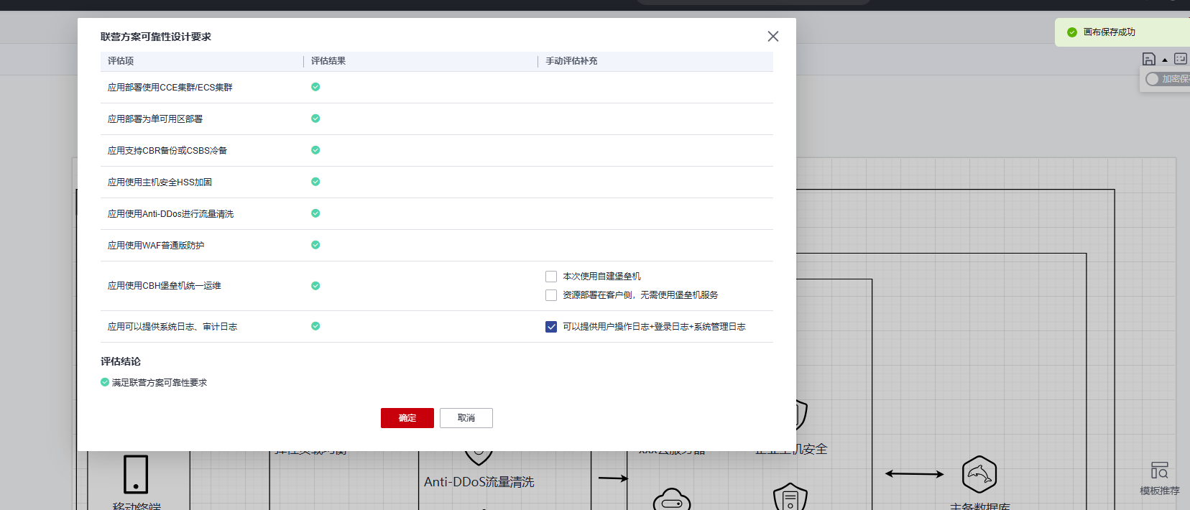Click the double-headed arrow connector on canvas
This screenshot has width=1190, height=510.
(914, 474)
